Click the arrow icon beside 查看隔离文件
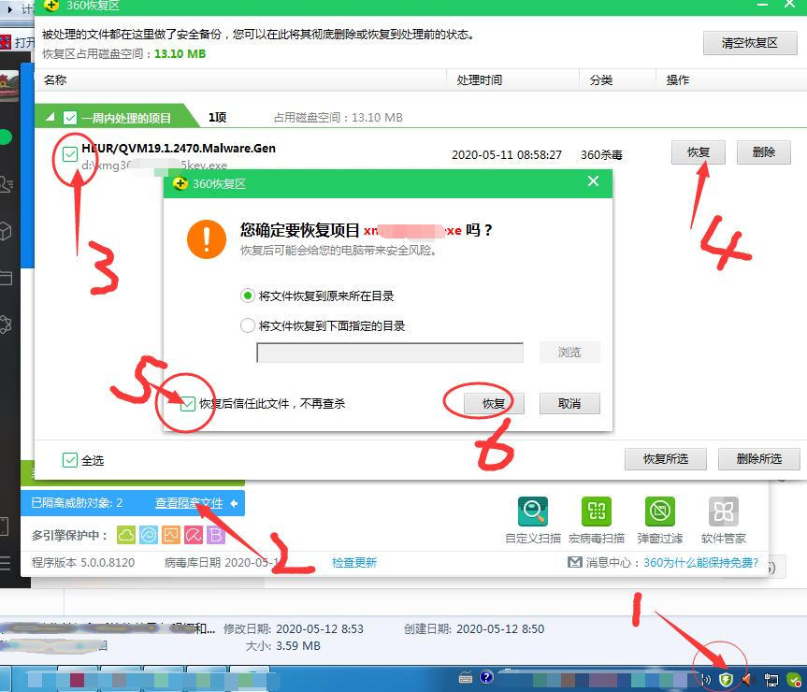The width and height of the screenshot is (807, 692). pos(234,503)
